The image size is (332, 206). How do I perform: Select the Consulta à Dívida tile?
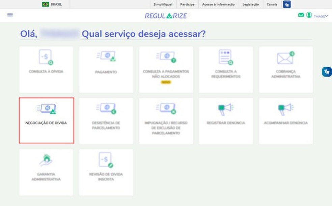coord(46,70)
